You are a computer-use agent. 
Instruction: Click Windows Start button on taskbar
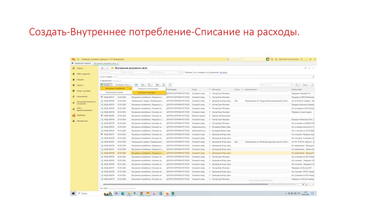73,194
